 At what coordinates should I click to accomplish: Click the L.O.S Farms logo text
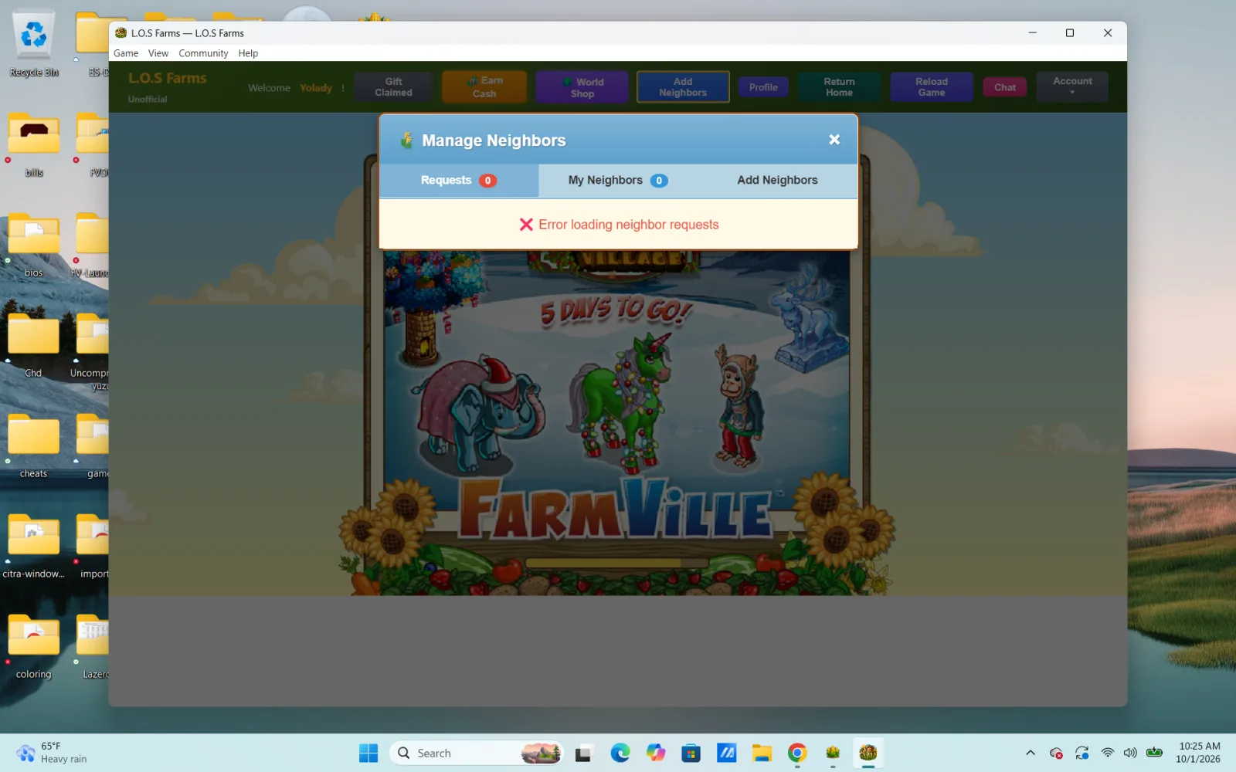tap(168, 79)
